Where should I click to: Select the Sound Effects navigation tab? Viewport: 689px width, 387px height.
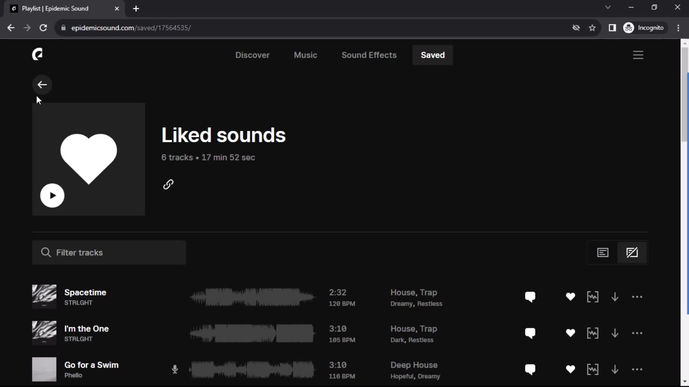[x=369, y=55]
